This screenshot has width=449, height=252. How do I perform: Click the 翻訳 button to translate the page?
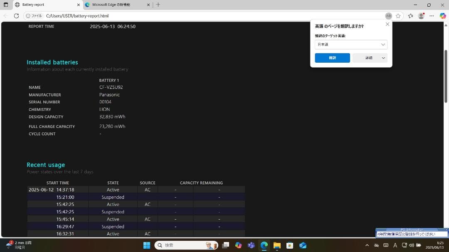tap(332, 58)
